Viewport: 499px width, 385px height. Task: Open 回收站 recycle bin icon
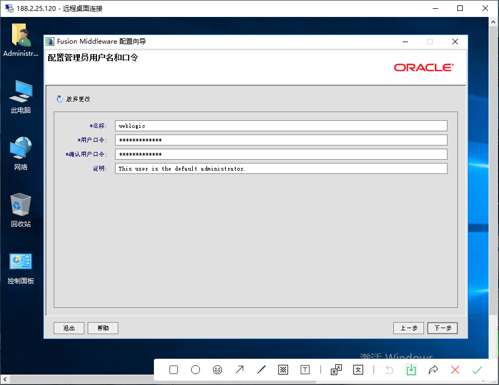pyautogui.click(x=21, y=210)
